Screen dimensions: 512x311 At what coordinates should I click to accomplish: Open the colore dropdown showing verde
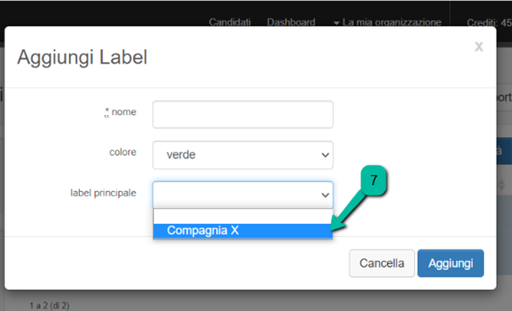[242, 155]
